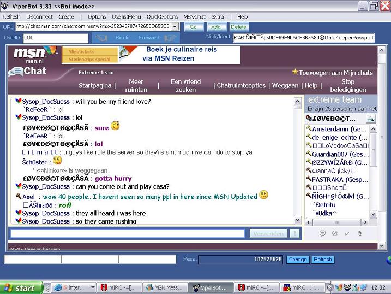Click the profile head icon below user list
Image resolution: width=391 pixels, height=294 pixels.
pos(359,233)
